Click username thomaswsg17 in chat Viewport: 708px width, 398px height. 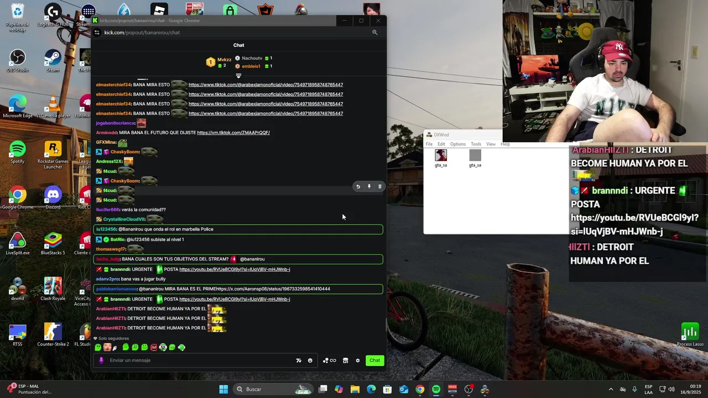111,249
